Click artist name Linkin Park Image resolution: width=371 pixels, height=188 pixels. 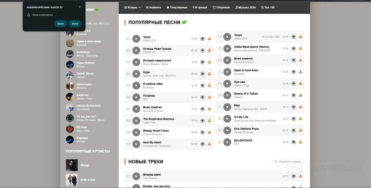149,123
